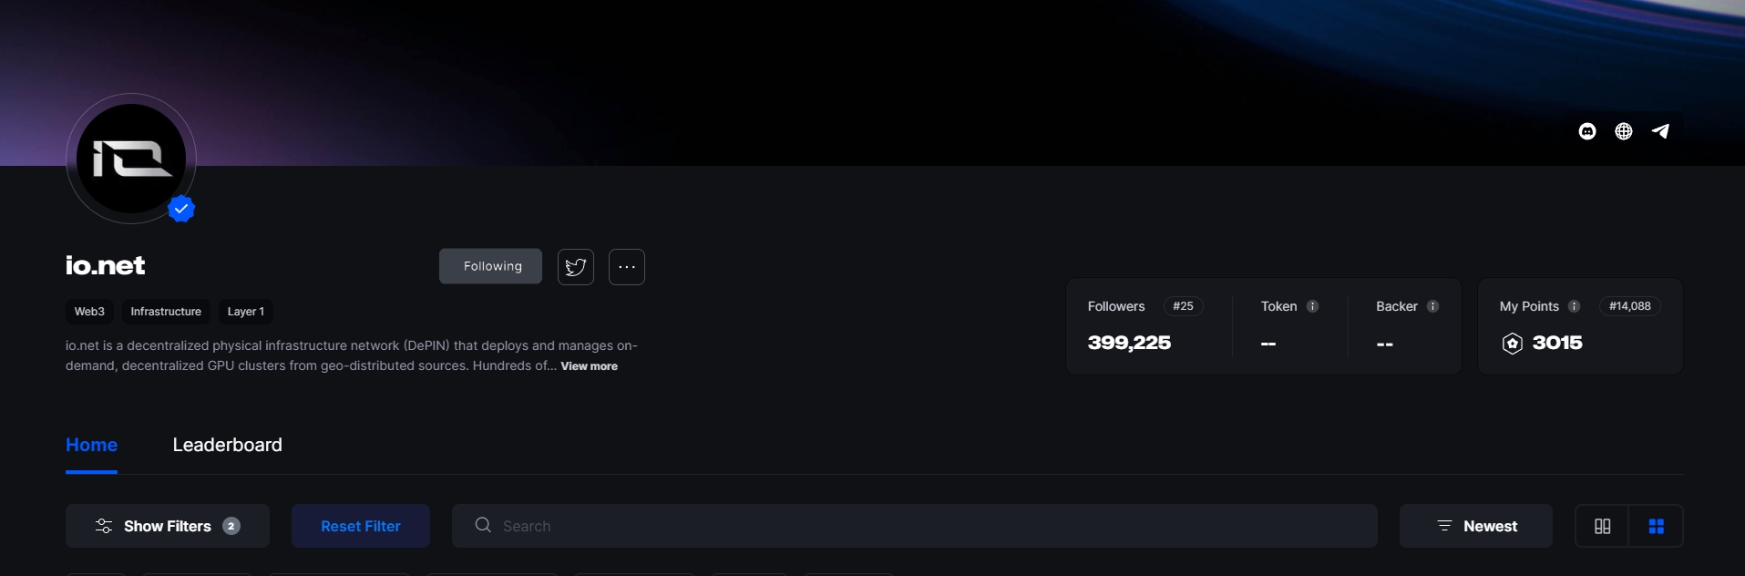Toggle the Following button

pos(491,266)
